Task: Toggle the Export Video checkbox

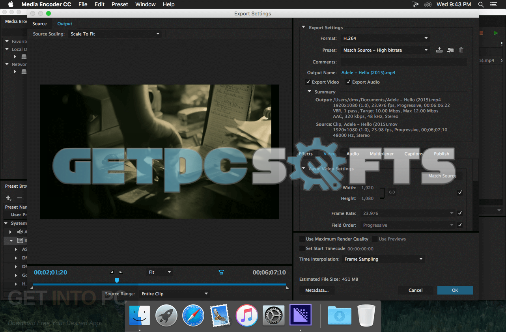Action: (308, 82)
